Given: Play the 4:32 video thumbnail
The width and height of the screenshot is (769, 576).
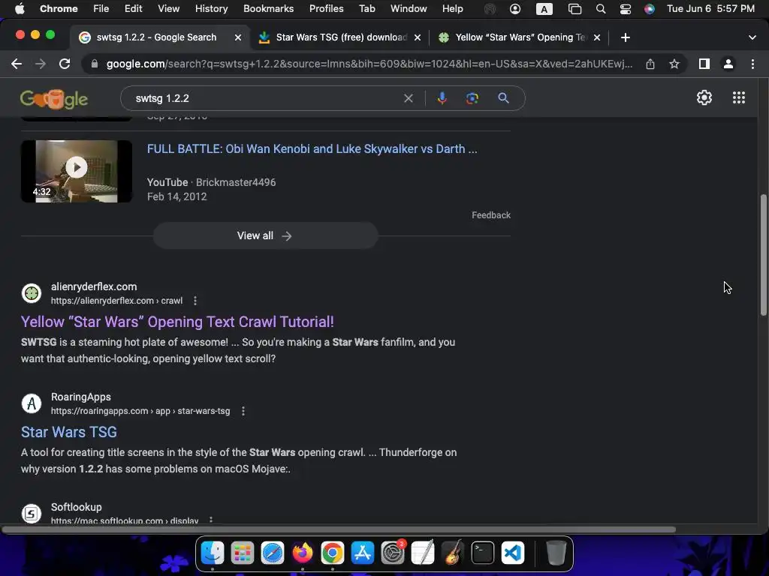Looking at the screenshot, I should [x=77, y=172].
